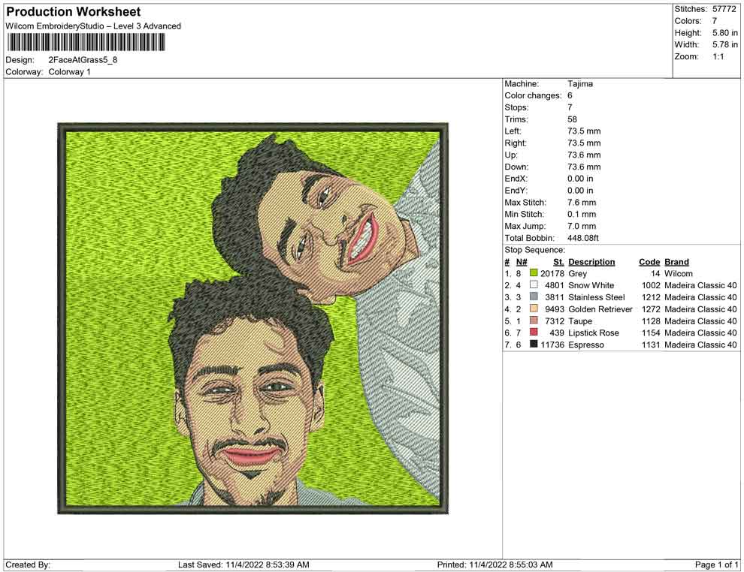This screenshot has width=744, height=572.
Task: Click the embroidery design preview image
Action: coord(253,318)
